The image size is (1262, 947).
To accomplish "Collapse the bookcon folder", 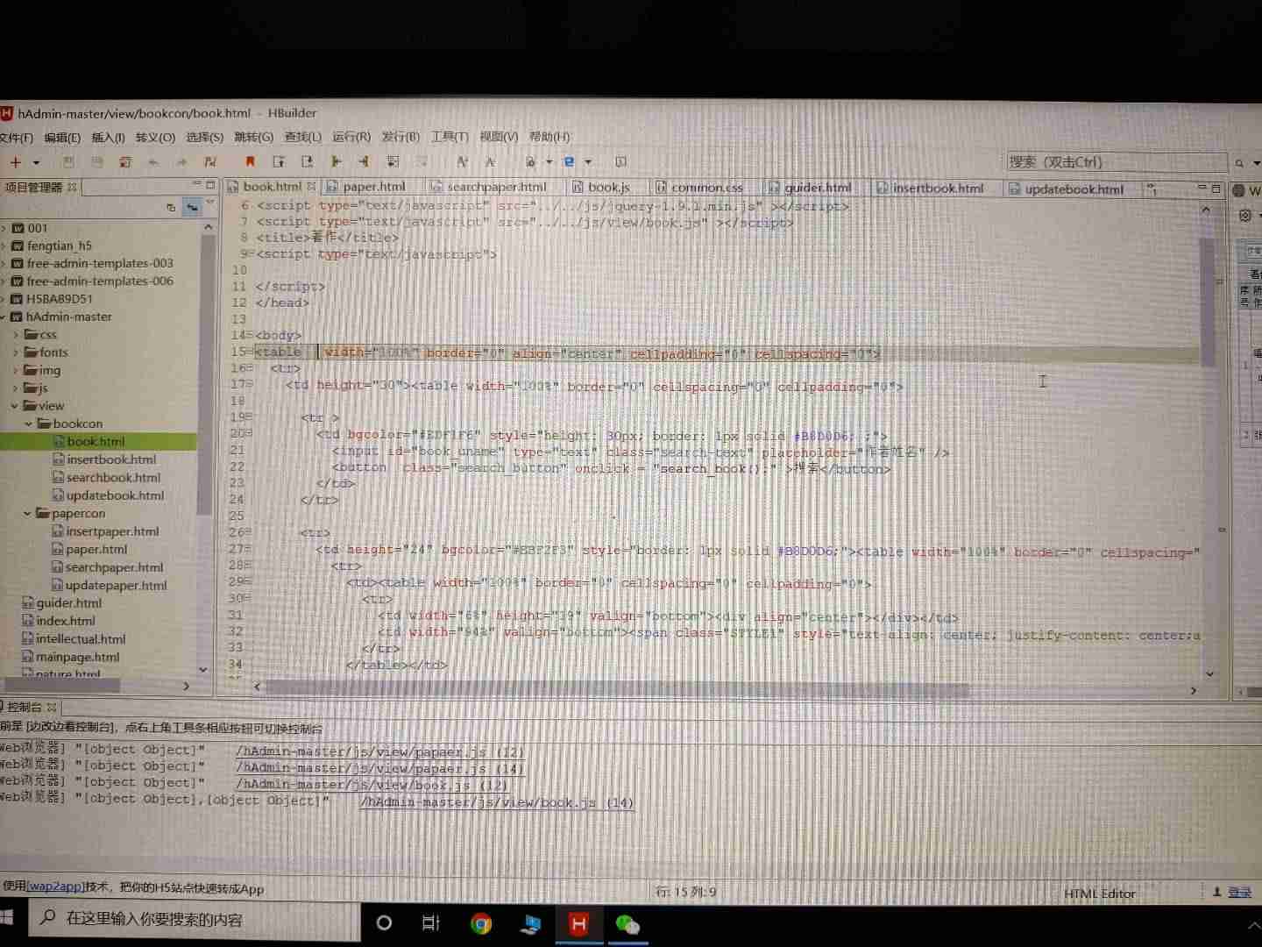I will (x=29, y=424).
